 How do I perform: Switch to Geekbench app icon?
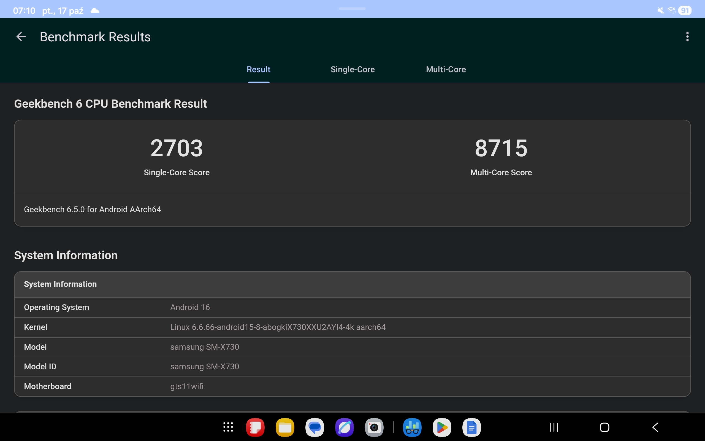412,427
